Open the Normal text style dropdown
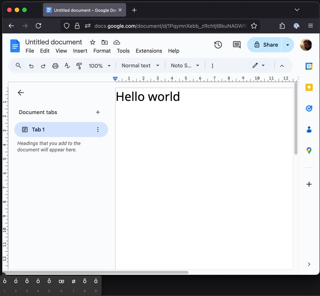This screenshot has height=296, width=320. [140, 66]
